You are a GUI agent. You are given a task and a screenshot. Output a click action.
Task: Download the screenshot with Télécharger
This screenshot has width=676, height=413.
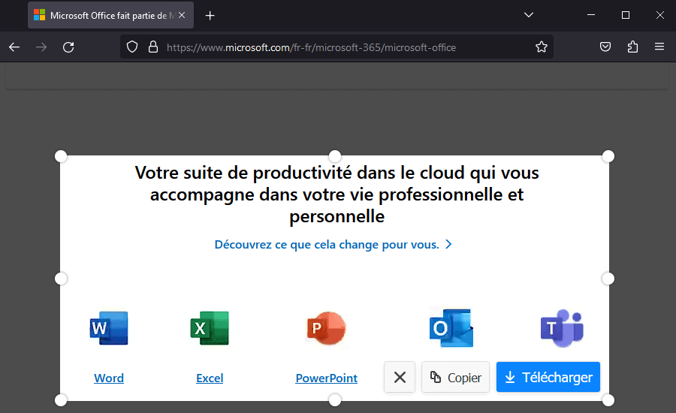pos(548,377)
